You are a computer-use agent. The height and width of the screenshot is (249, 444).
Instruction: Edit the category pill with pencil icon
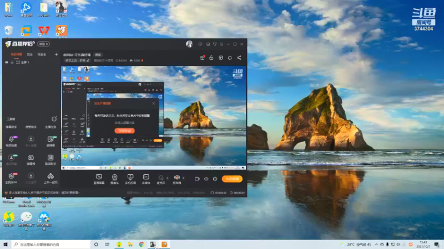tap(77, 60)
